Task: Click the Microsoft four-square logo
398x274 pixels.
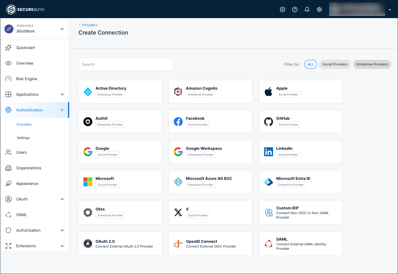Action: (x=88, y=182)
